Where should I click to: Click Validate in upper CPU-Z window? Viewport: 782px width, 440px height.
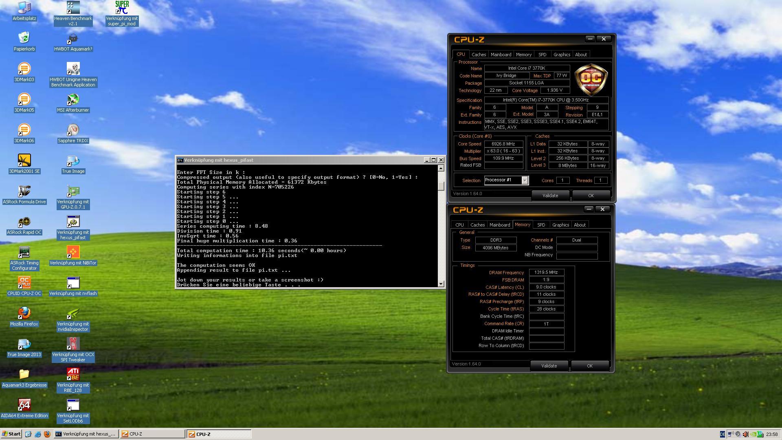pyautogui.click(x=550, y=196)
